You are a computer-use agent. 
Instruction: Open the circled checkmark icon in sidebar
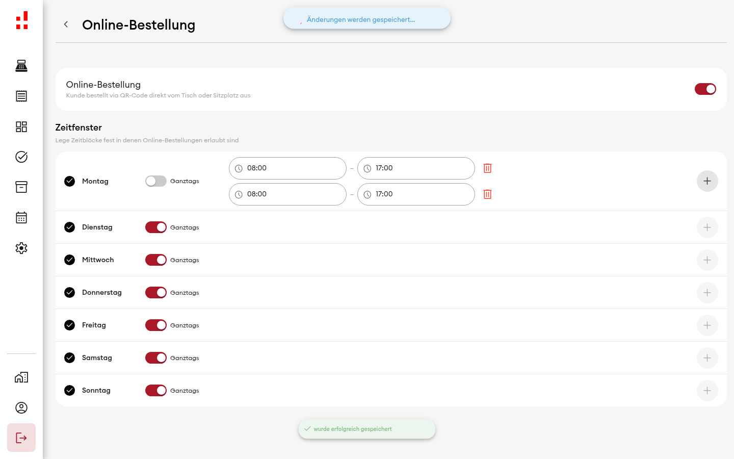(21, 157)
